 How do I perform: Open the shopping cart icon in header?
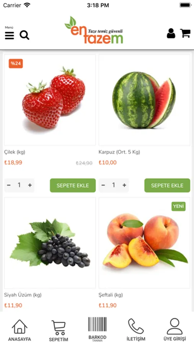pos(185,33)
